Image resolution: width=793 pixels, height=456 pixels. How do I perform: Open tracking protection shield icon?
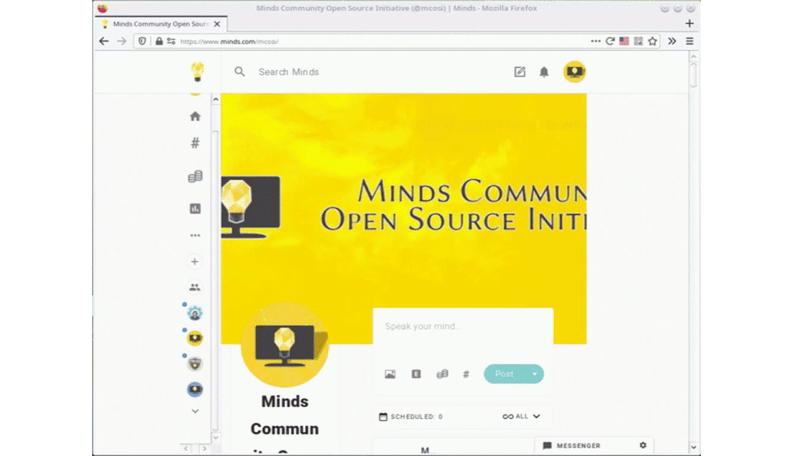pyautogui.click(x=142, y=41)
